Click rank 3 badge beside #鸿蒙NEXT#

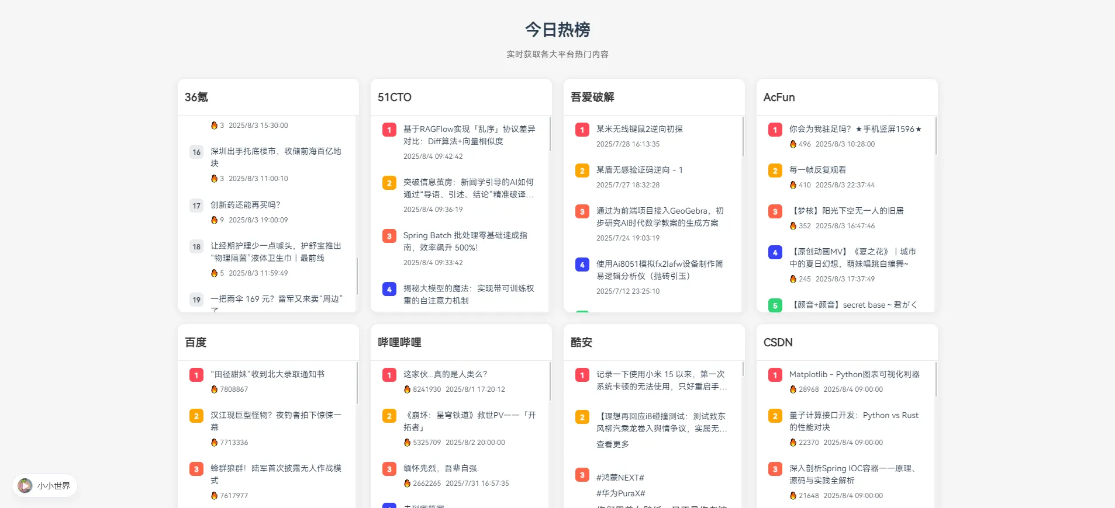click(x=582, y=475)
